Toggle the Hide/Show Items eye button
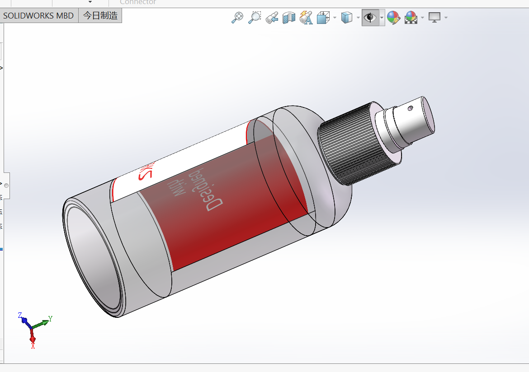Viewport: 529px width, 372px height. coord(370,18)
